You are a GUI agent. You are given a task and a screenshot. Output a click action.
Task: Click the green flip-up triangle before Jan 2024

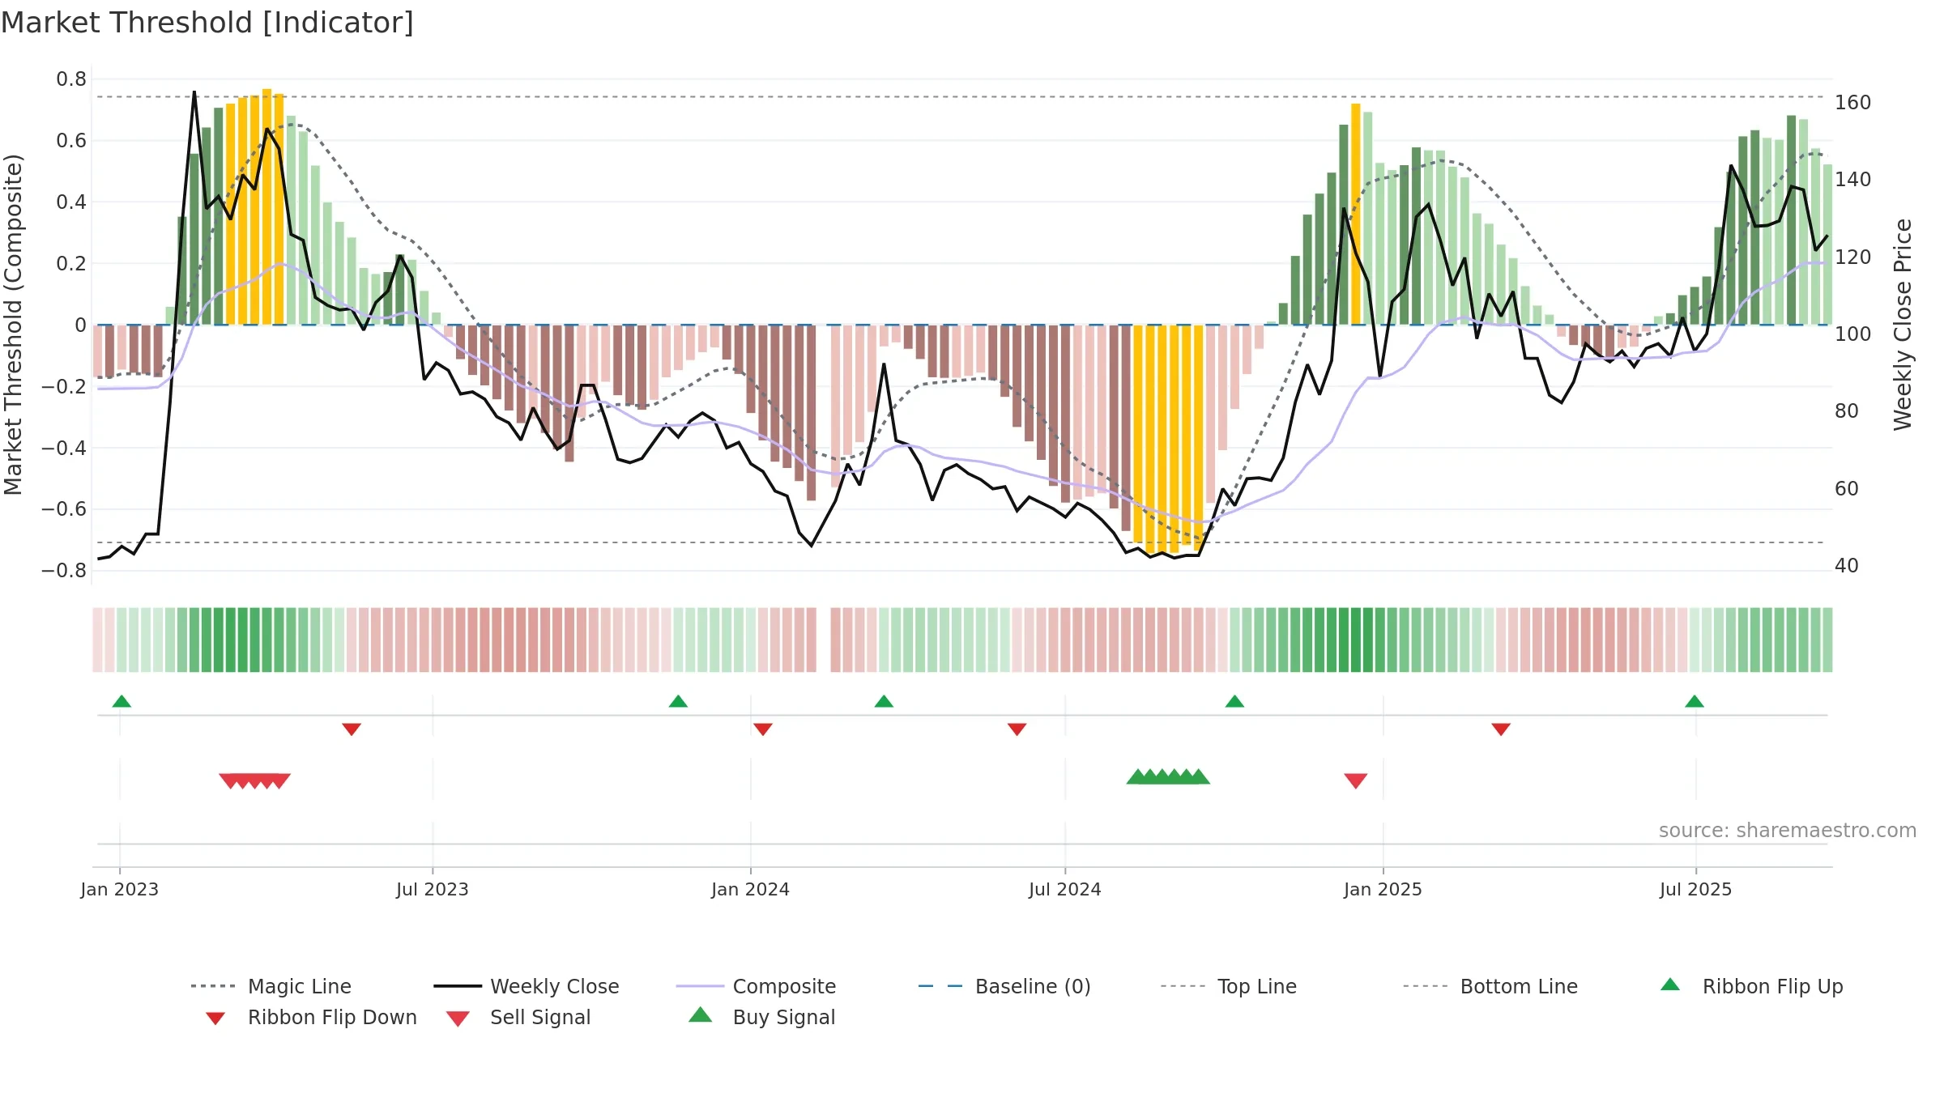click(678, 701)
